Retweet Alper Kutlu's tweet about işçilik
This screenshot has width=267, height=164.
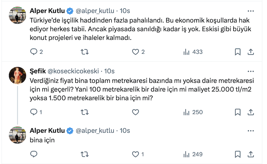point(84,52)
